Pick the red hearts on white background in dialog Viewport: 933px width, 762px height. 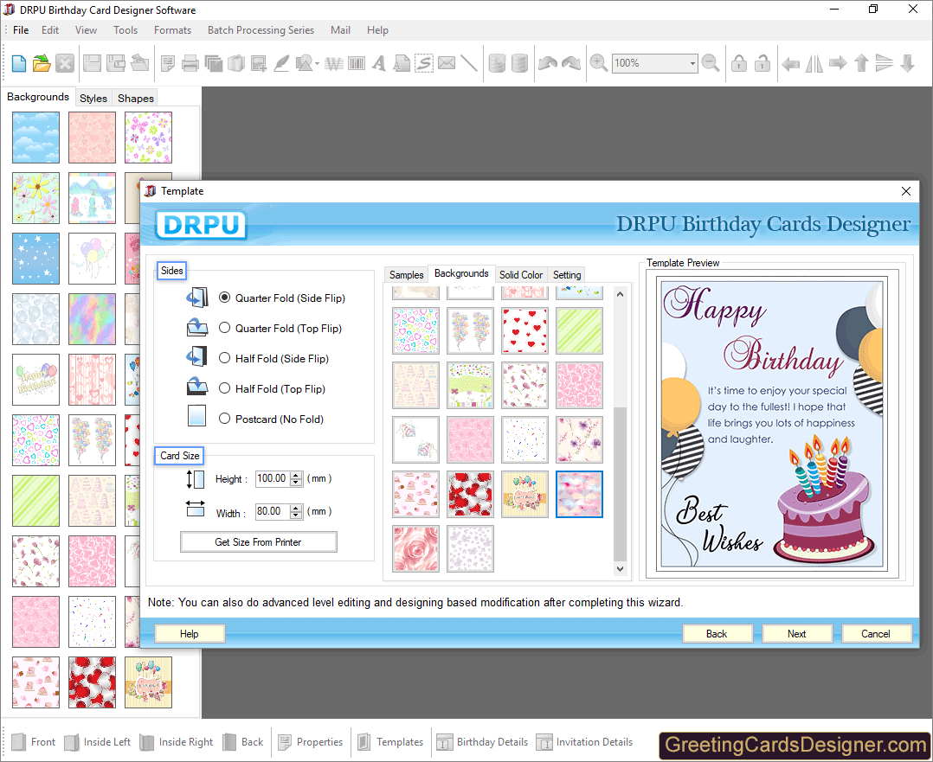524,330
